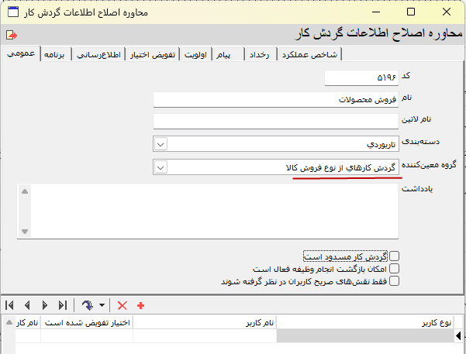The image size is (466, 354).
Task: Check 'فقط نقش‌های صریح کاربران' option
Action: [x=394, y=280]
